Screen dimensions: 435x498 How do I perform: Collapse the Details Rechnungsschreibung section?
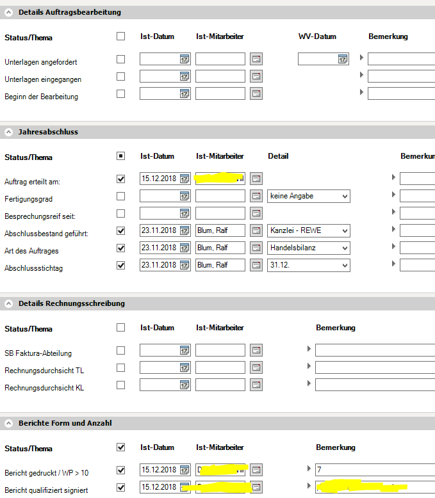[9, 303]
